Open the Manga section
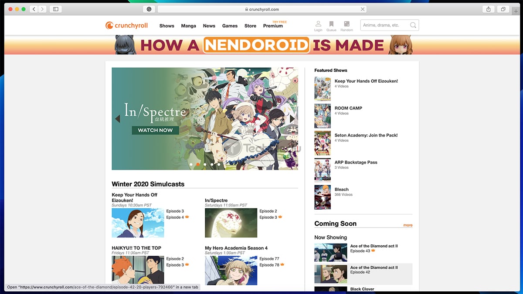 click(x=188, y=26)
